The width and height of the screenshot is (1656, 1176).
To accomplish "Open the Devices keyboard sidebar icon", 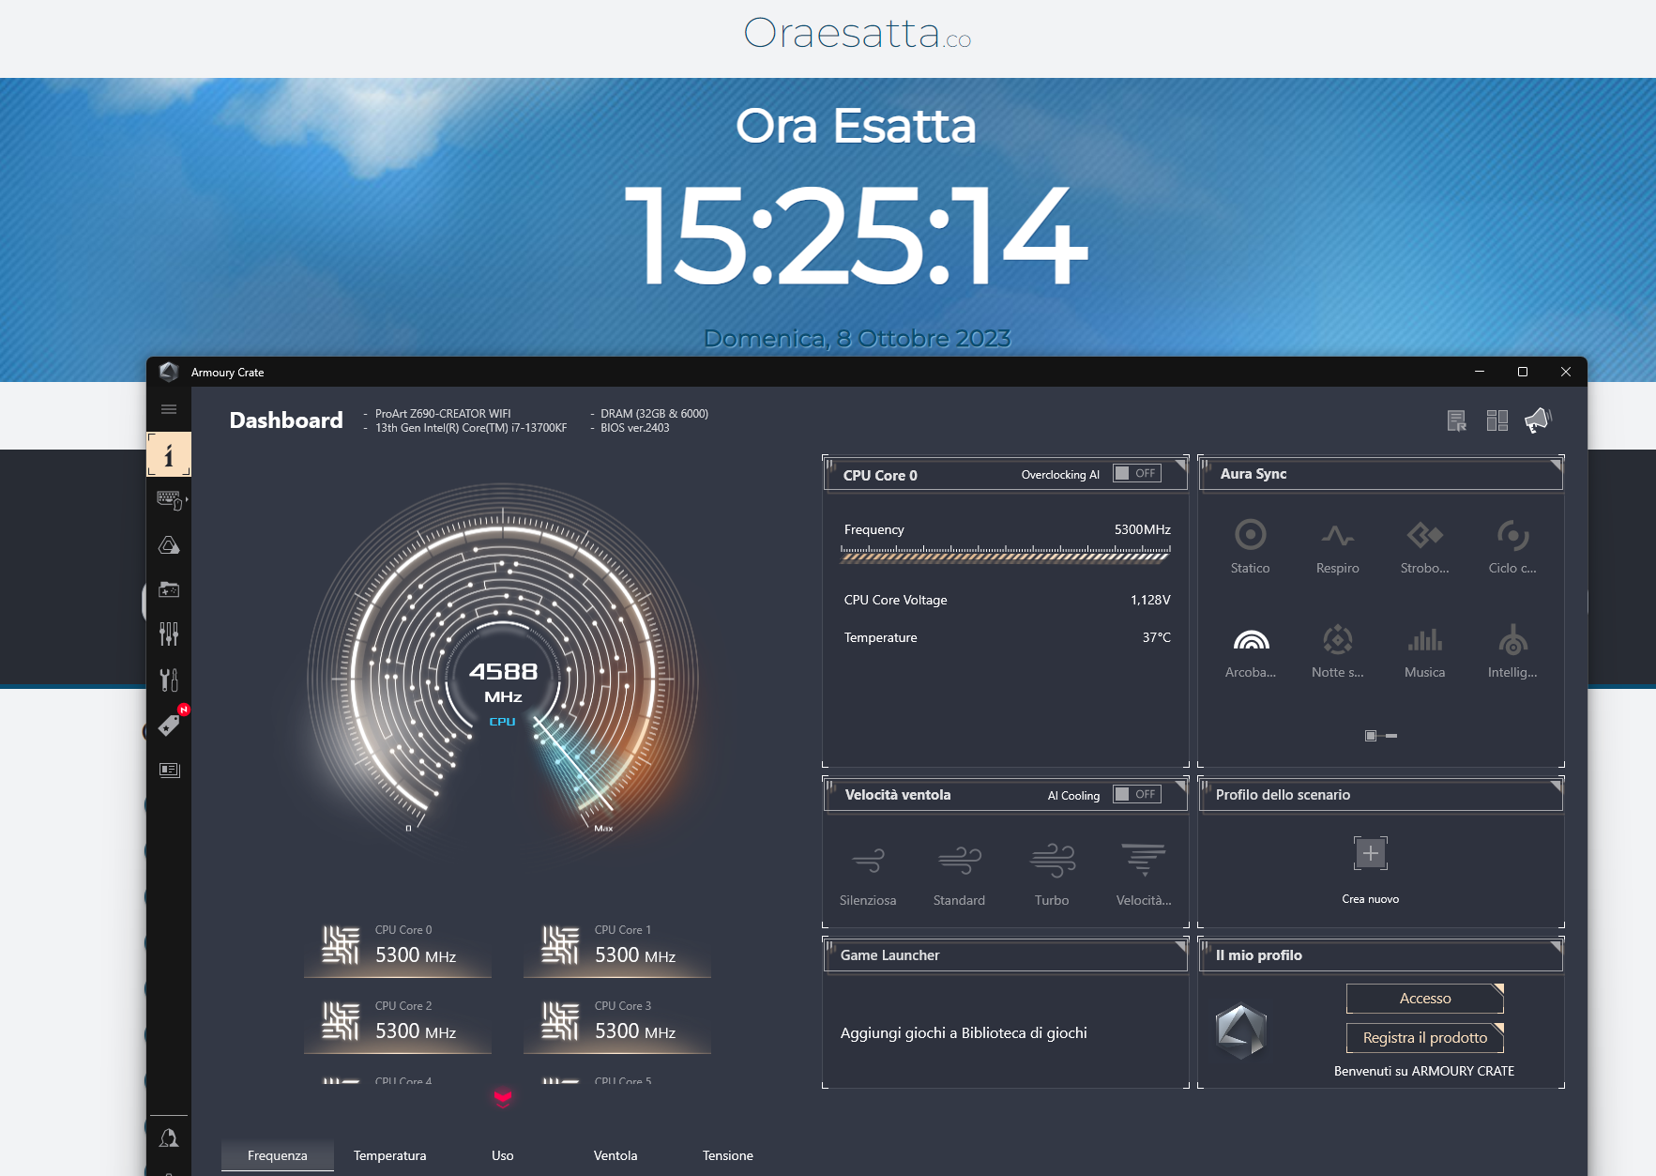I will point(169,500).
